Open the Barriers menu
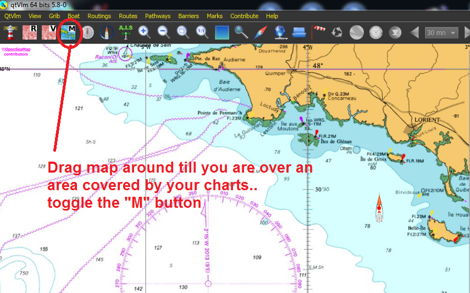Viewport: 470px width, 293px height. [189, 16]
